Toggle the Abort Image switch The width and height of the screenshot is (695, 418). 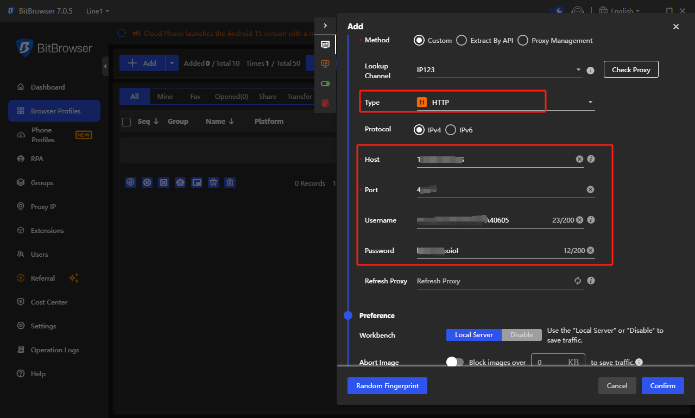[x=455, y=362]
